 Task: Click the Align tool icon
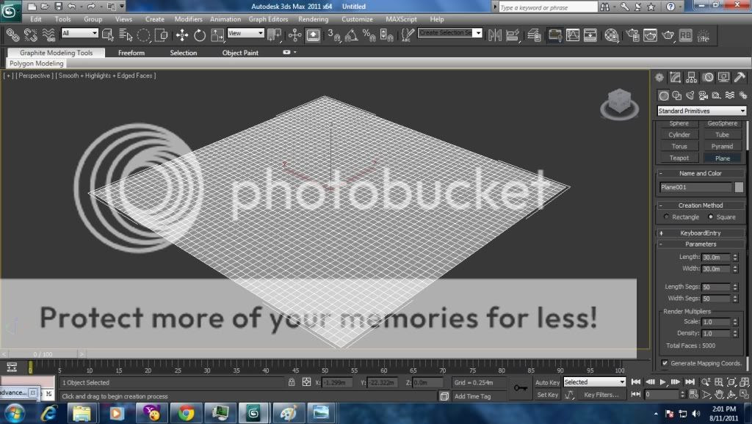pyautogui.click(x=512, y=35)
